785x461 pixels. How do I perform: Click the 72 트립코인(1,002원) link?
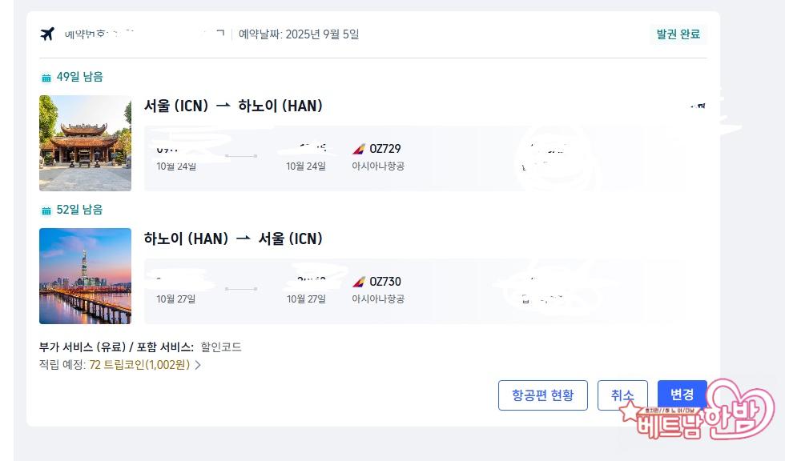[139, 365]
